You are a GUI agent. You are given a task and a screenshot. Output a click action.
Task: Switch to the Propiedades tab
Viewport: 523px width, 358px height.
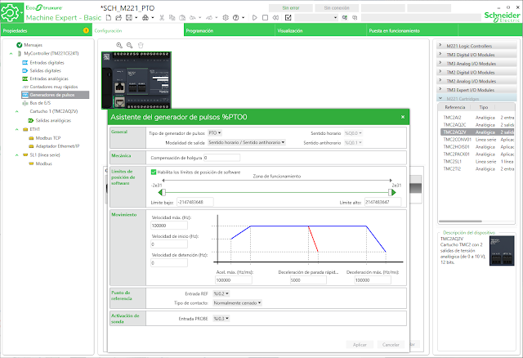(x=46, y=30)
